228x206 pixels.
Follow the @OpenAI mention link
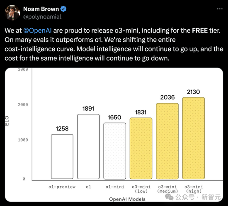[x=37, y=31]
